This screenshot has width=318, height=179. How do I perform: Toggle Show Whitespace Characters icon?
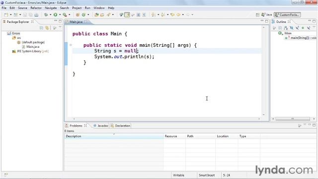pos(144,15)
